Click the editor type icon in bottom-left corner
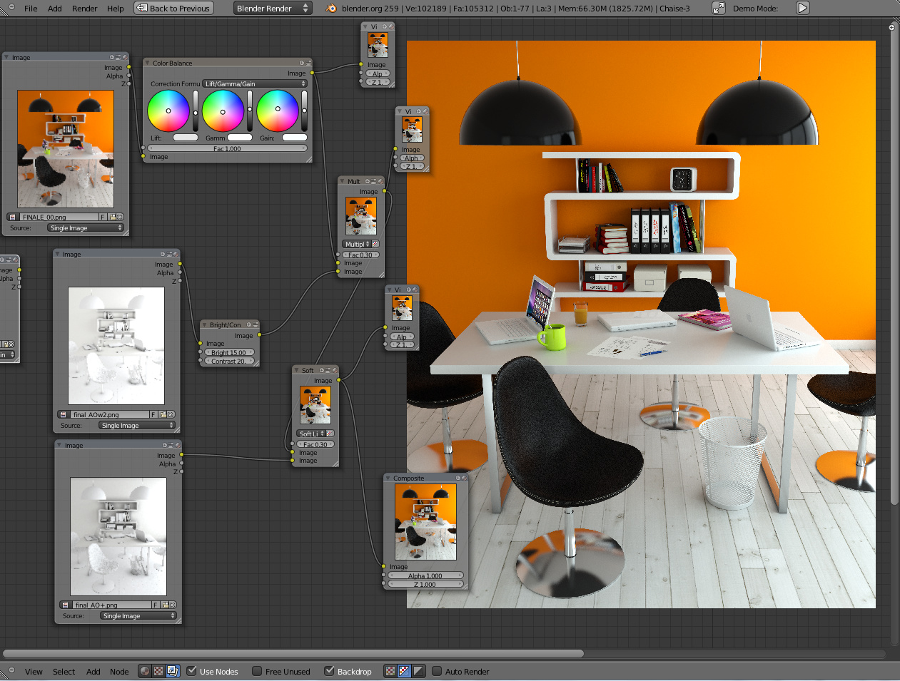This screenshot has height=681, width=900. pyautogui.click(x=10, y=671)
